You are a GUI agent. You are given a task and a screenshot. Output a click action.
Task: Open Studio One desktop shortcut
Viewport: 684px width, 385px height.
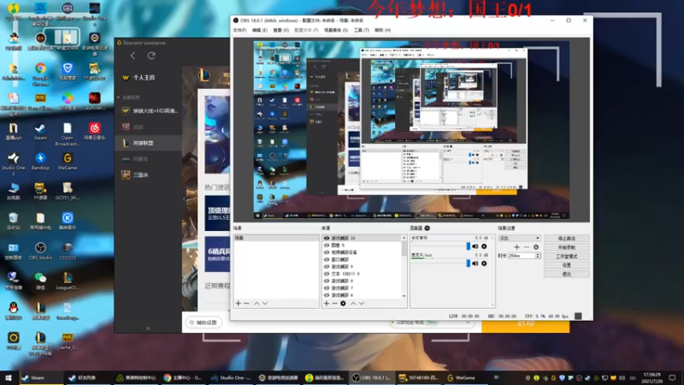[13, 164]
